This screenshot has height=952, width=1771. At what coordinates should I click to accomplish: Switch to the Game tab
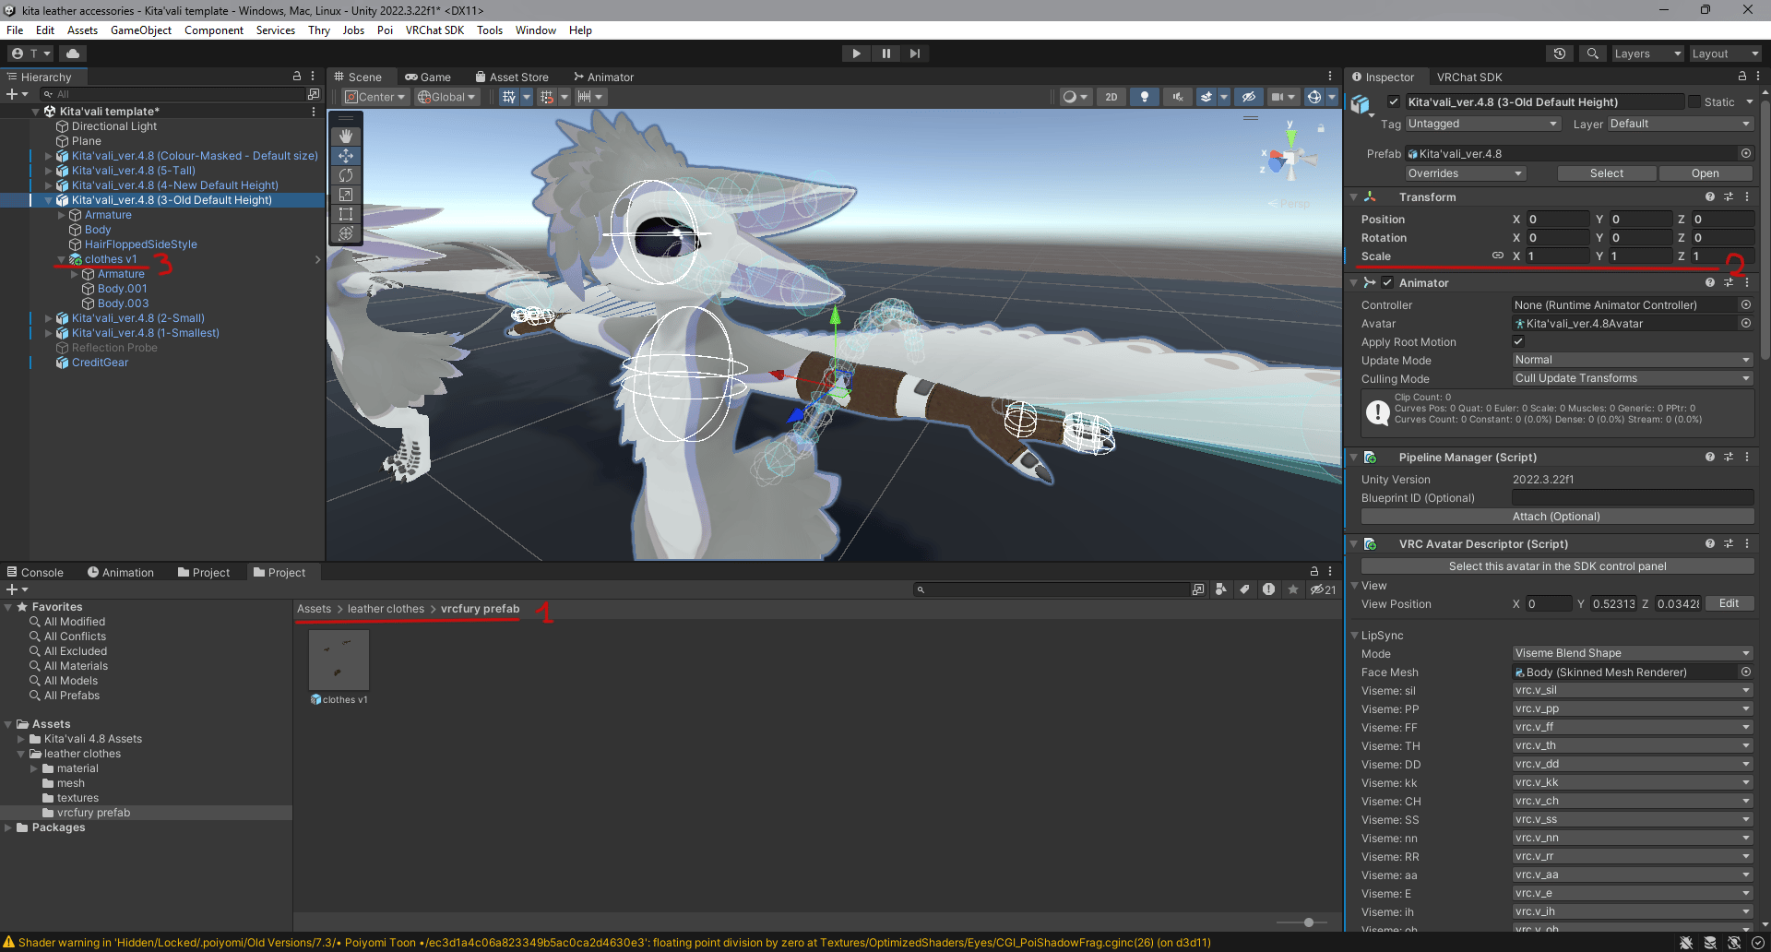click(428, 77)
